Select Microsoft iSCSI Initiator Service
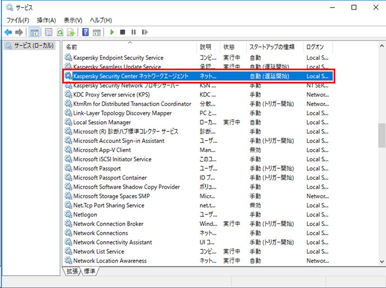The image size is (386, 288). 198,159
